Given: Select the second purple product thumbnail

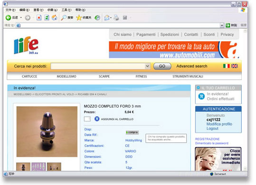Looking at the screenshot, I should (x=38, y=167).
